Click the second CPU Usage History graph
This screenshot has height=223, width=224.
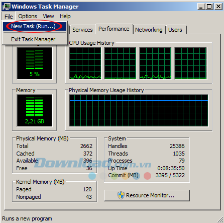click(120, 63)
